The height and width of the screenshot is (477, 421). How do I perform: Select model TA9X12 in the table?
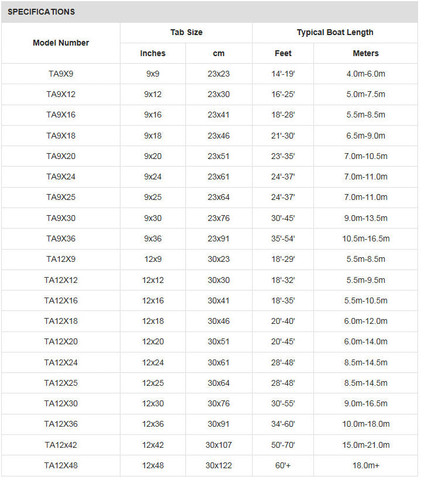61,94
